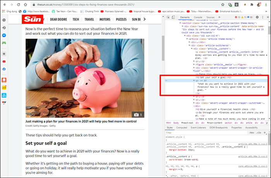The width and height of the screenshot is (271, 178).
Task: Go to the TRAVEL section
Action: click(89, 19)
